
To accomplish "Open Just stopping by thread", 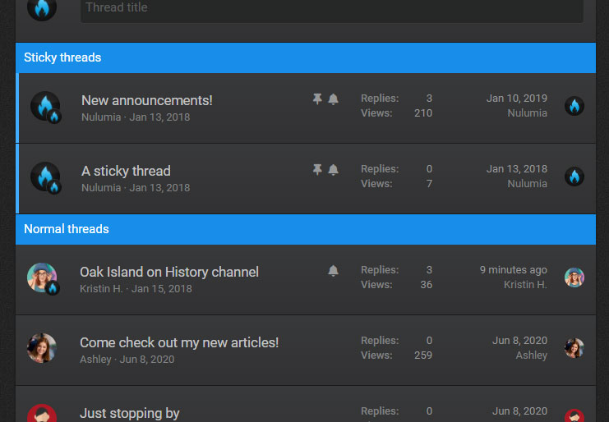I will pos(129,413).
